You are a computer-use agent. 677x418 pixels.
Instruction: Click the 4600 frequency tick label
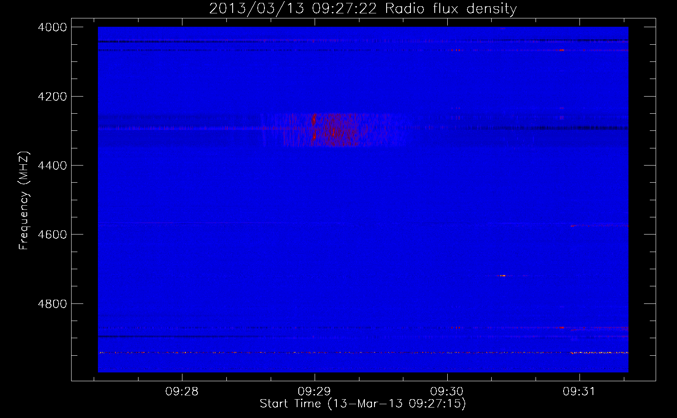coord(52,234)
